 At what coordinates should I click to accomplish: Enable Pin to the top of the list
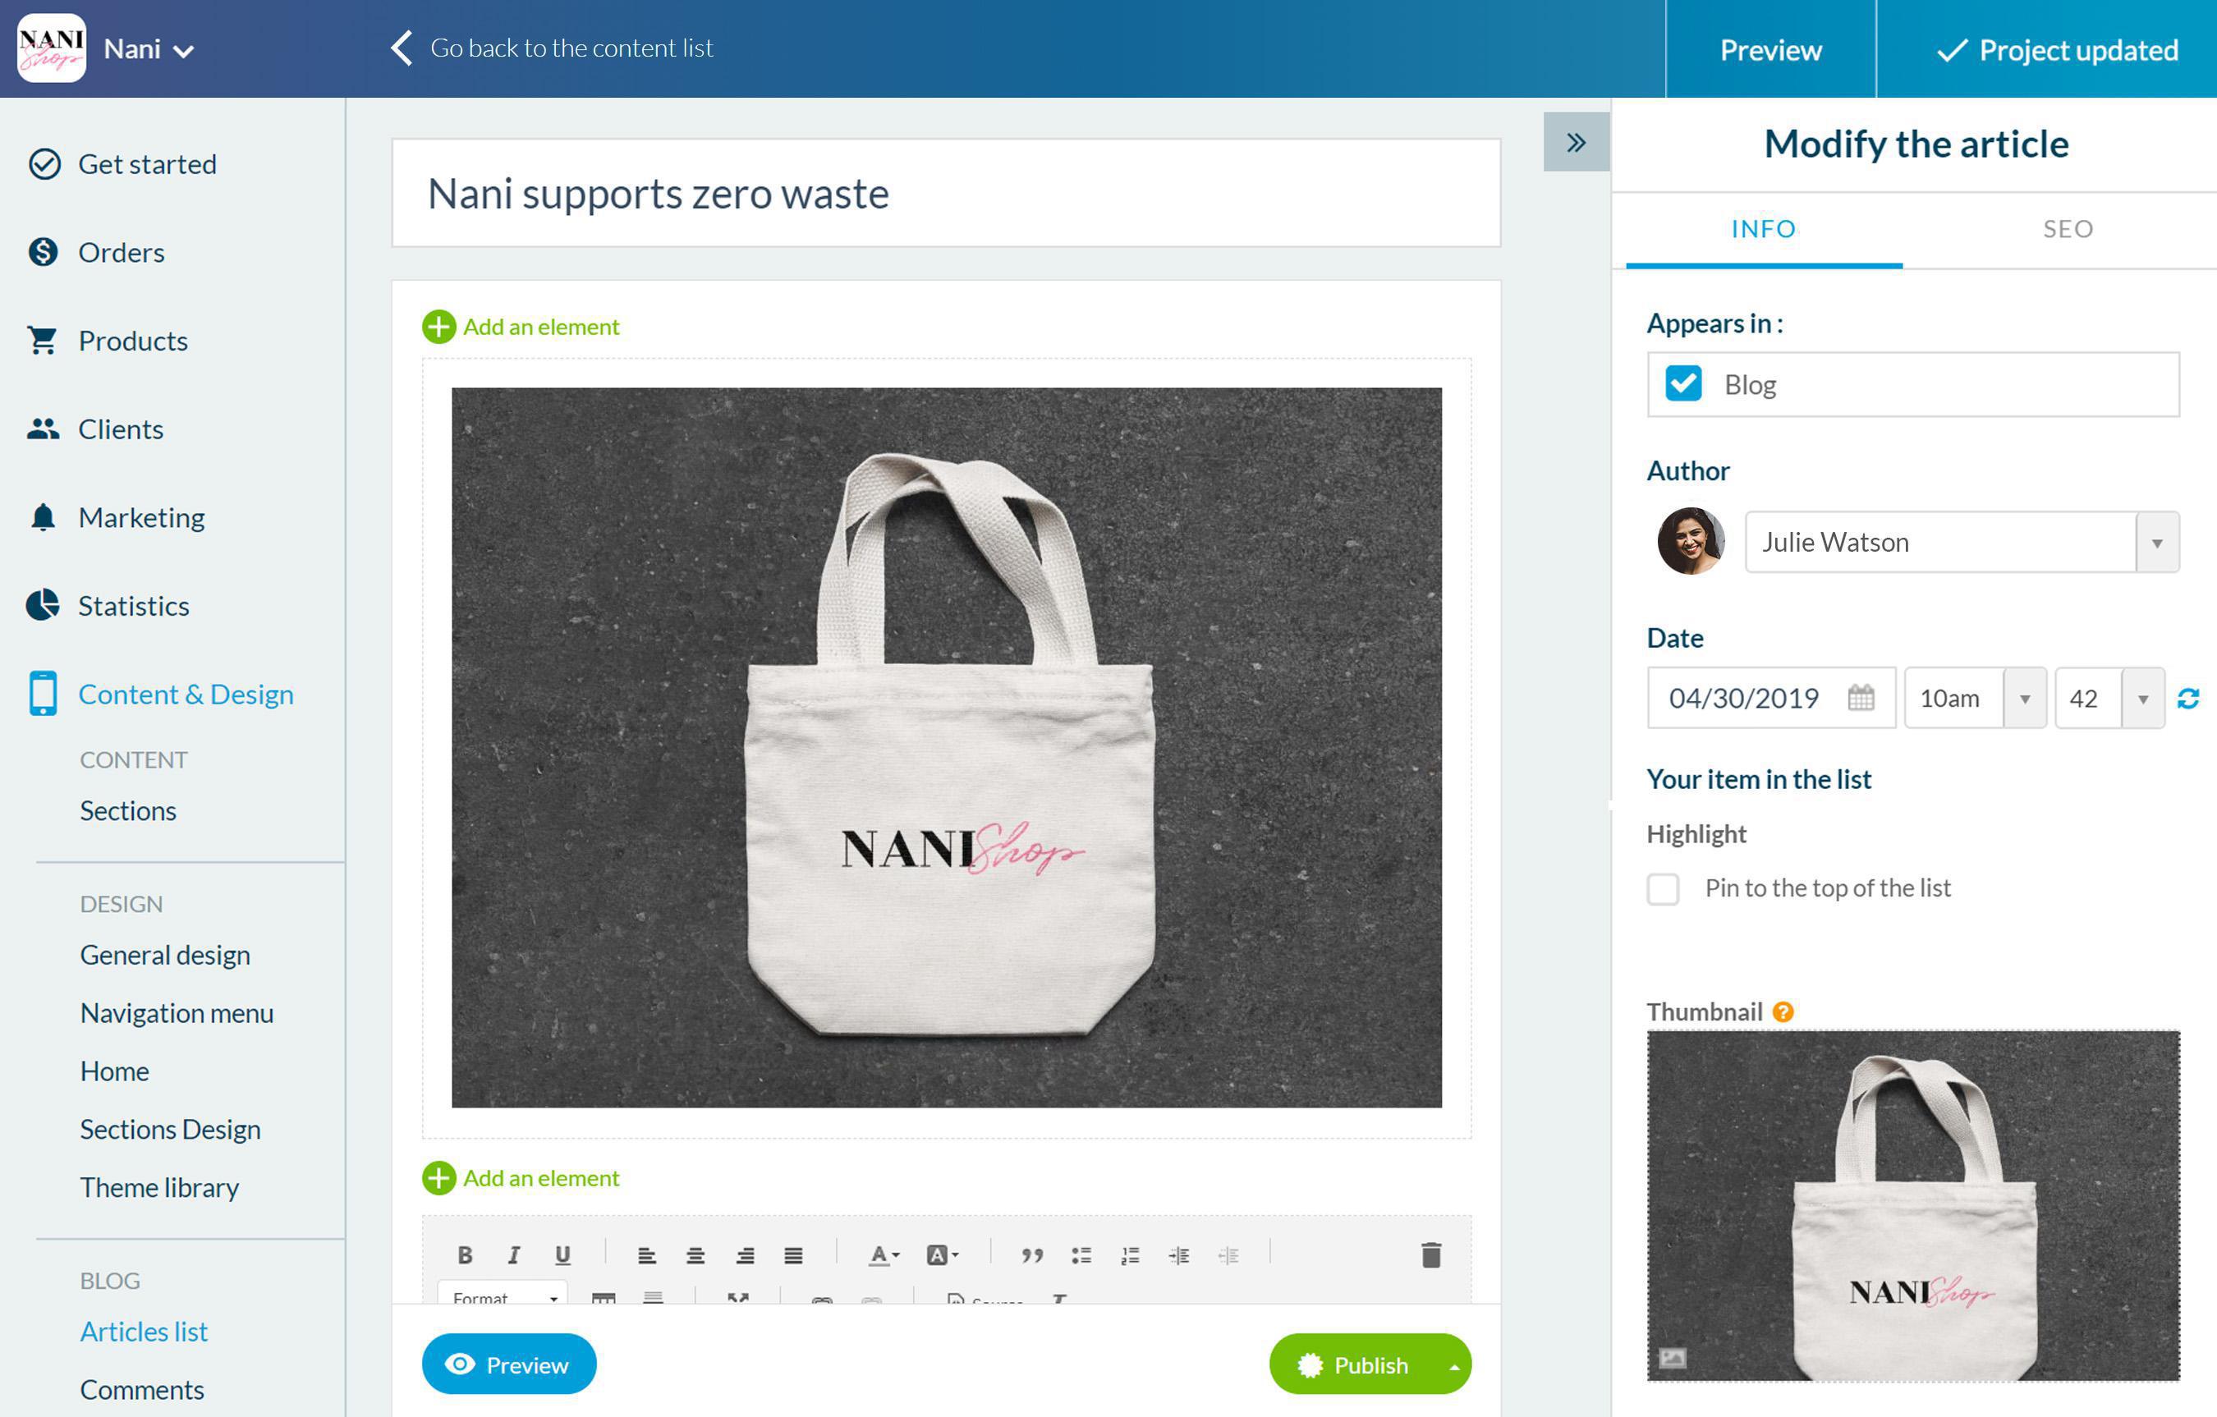1663,889
